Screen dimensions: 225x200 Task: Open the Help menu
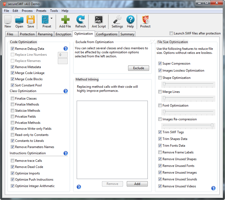coord(65,11)
